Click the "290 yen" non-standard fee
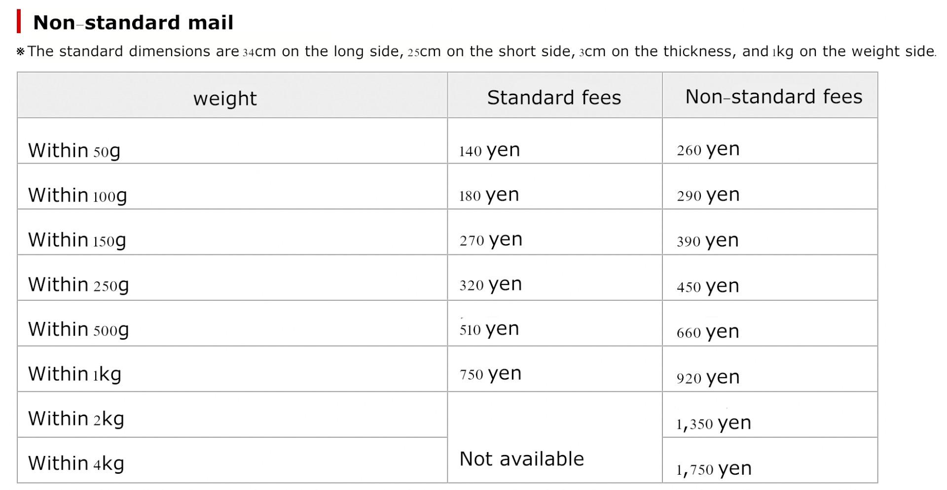 click(x=708, y=195)
